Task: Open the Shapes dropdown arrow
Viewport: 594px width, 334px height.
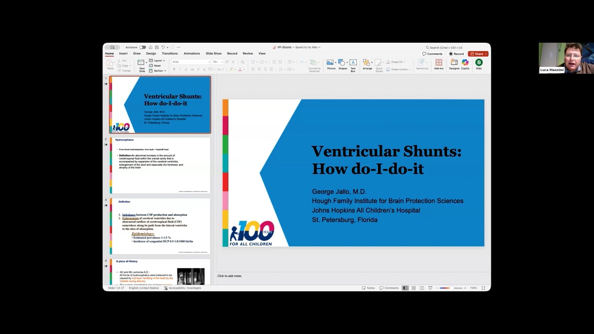Action: pos(347,62)
